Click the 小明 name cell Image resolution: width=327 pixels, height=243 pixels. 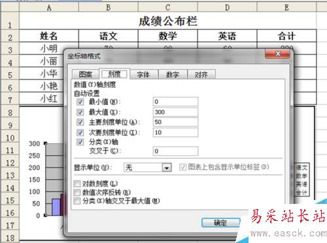coord(49,48)
